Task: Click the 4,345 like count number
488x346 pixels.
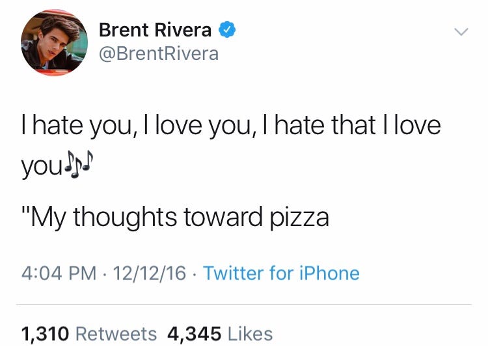Action: tap(194, 334)
